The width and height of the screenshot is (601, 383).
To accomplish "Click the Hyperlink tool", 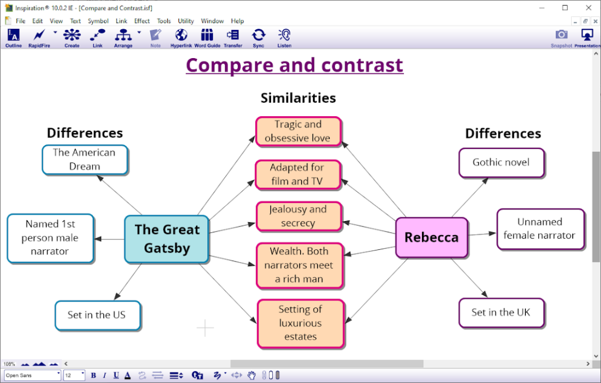I will [181, 38].
